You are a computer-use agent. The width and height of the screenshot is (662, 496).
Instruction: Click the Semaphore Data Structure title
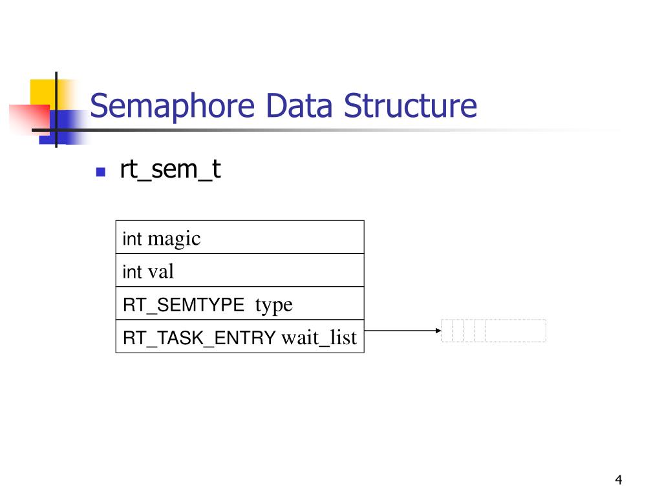283,105
